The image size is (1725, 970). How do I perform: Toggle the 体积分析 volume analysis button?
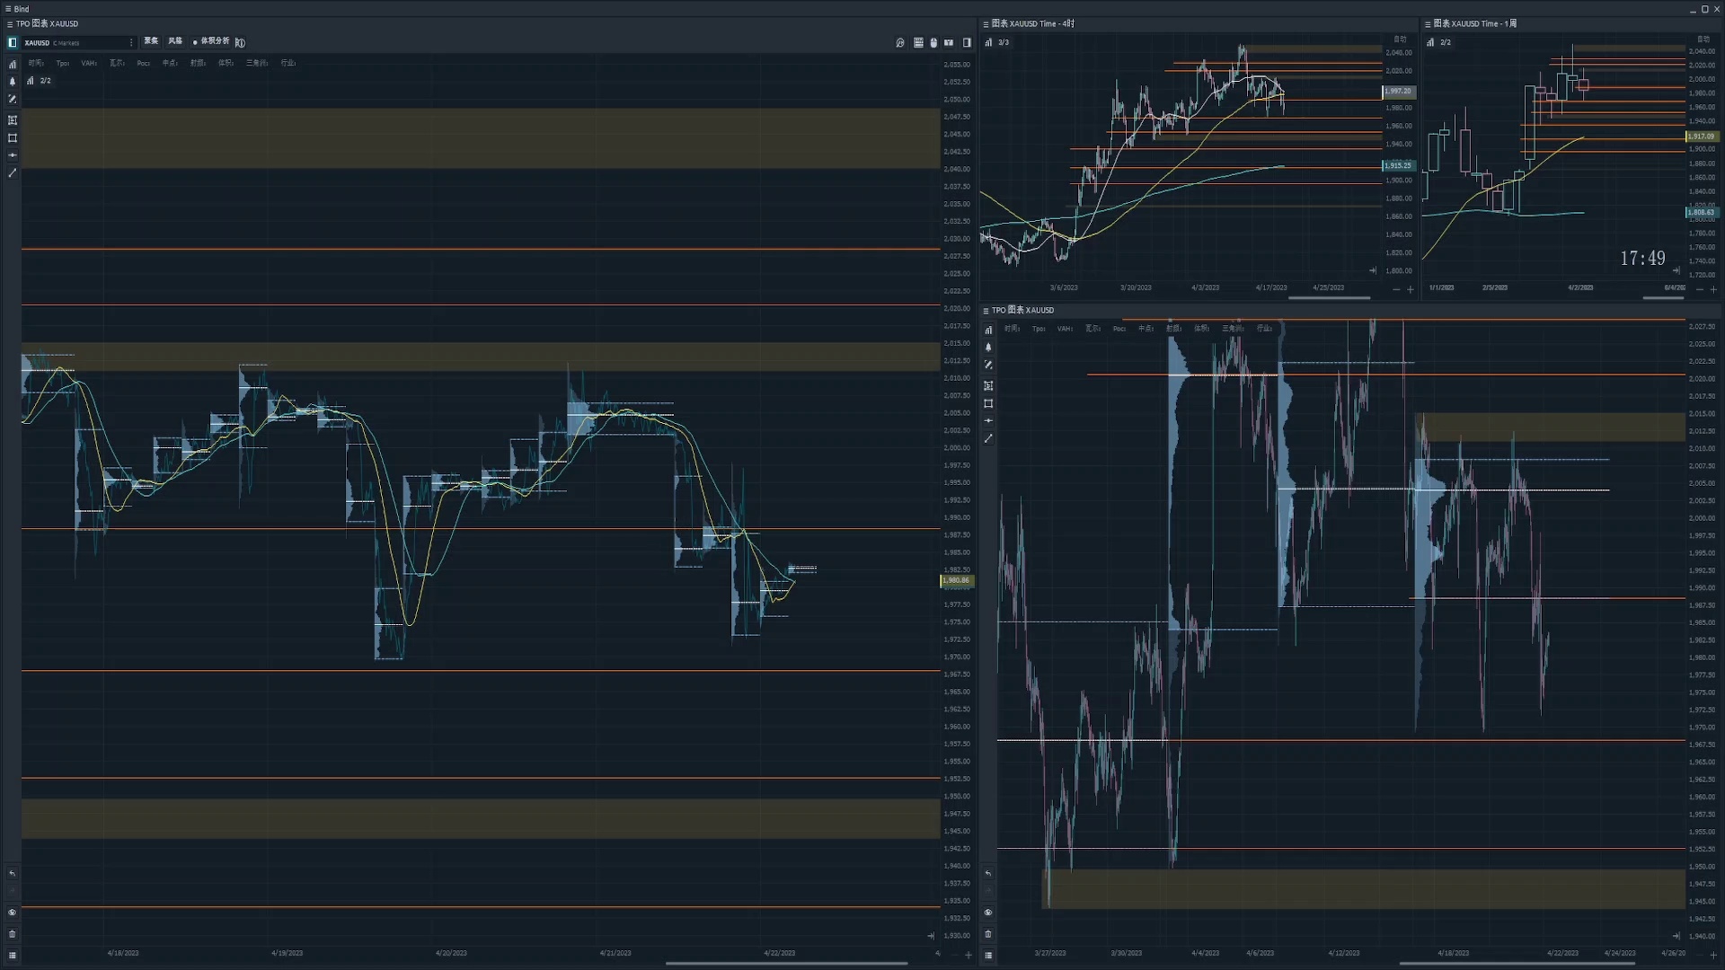pos(211,41)
